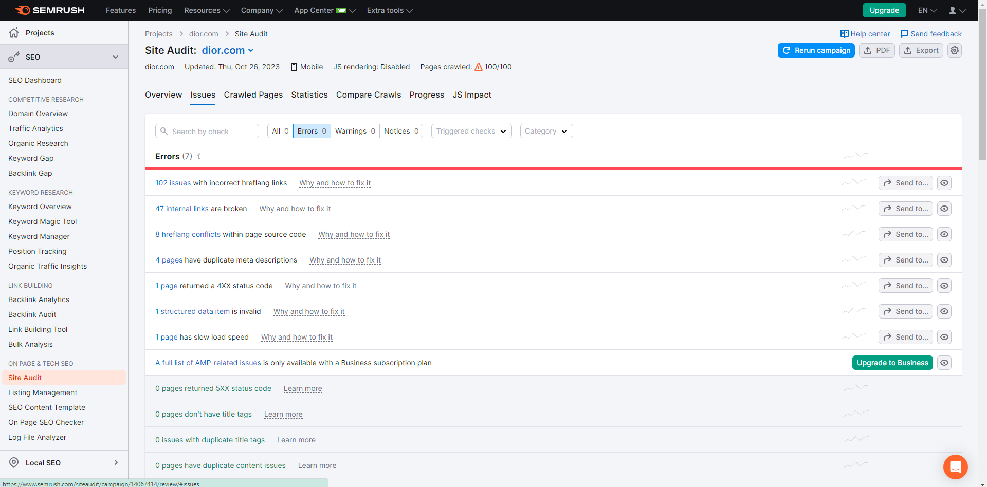Screen dimensions: 987x487
Task: Hide the slow load speed check
Action: [x=944, y=337]
